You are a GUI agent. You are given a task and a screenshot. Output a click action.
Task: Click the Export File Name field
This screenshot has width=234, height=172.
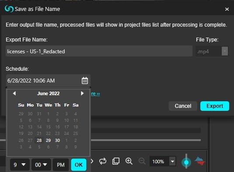point(99,52)
